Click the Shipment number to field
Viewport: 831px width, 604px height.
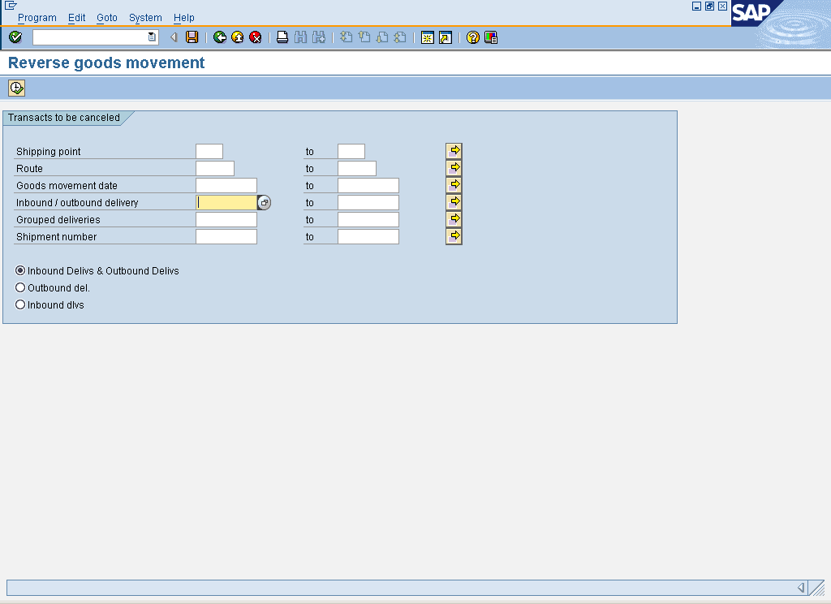tap(368, 236)
